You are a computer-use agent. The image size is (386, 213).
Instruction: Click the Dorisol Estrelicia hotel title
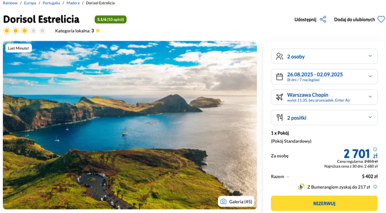pos(41,19)
